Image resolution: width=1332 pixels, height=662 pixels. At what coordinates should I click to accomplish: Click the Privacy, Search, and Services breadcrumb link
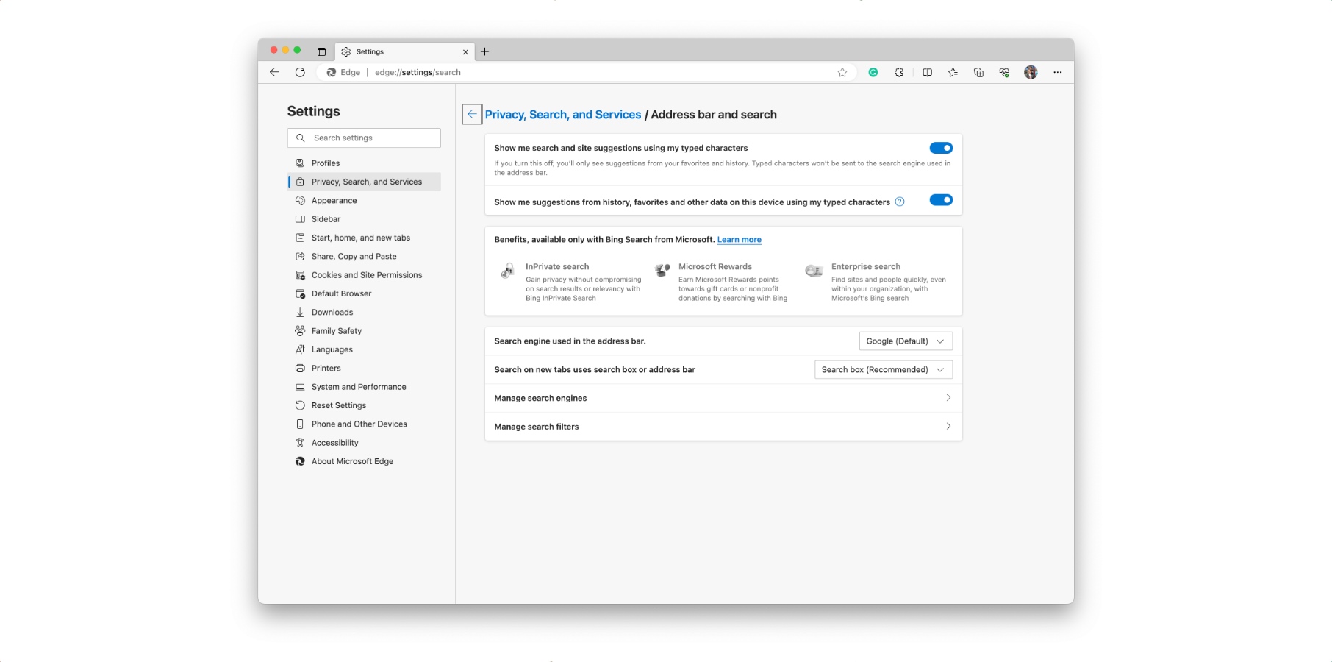[563, 115]
